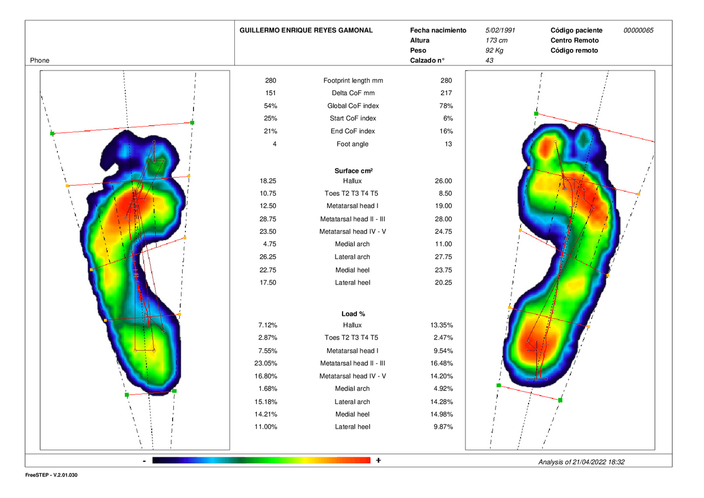Select the Surface cm² section heading

(x=353, y=171)
